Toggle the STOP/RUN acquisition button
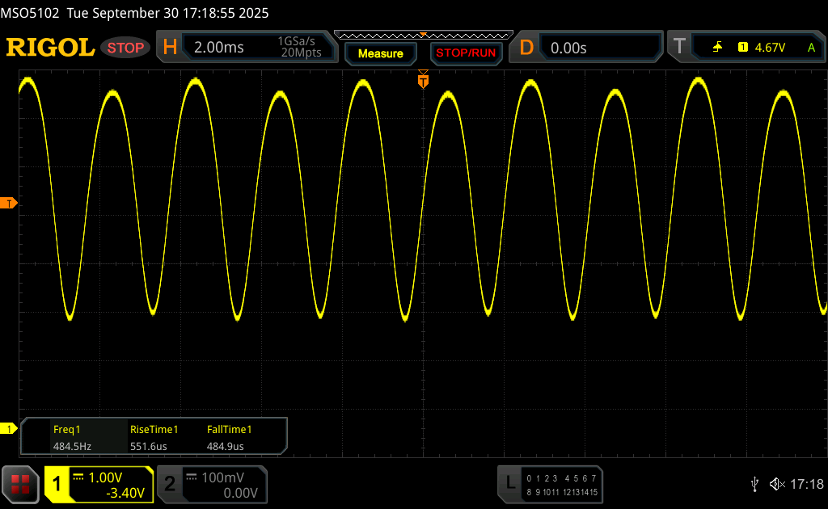The height and width of the screenshot is (509, 828). click(x=465, y=53)
